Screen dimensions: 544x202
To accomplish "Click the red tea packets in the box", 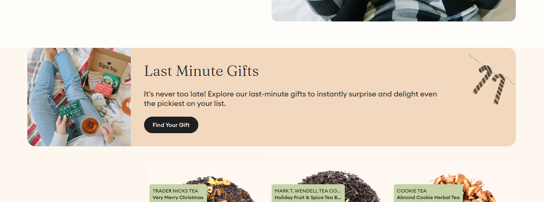I will pyautogui.click(x=103, y=90).
